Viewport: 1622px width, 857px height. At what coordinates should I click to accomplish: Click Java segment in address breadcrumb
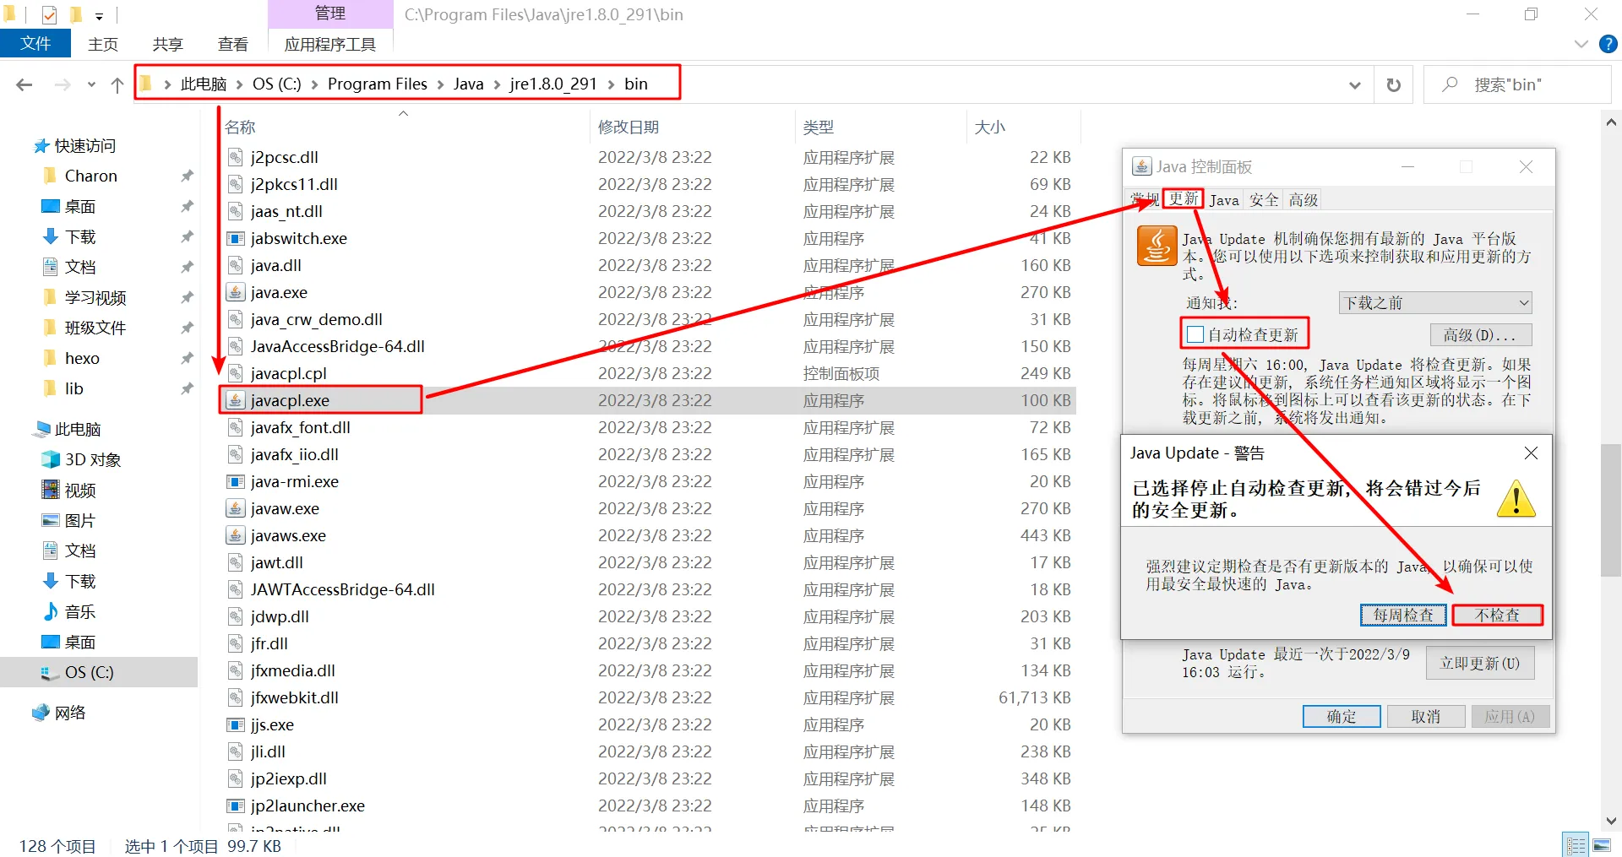click(x=468, y=84)
